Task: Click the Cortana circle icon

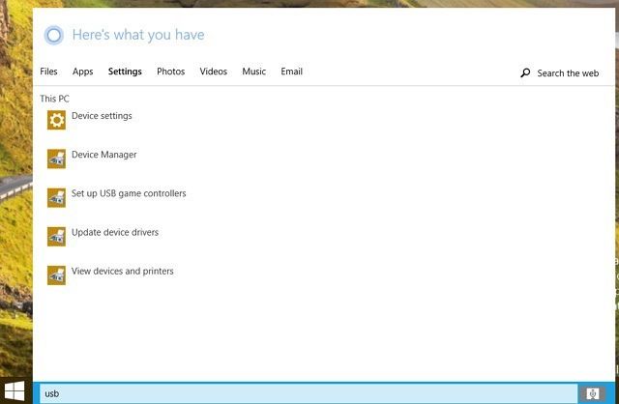Action: click(54, 36)
